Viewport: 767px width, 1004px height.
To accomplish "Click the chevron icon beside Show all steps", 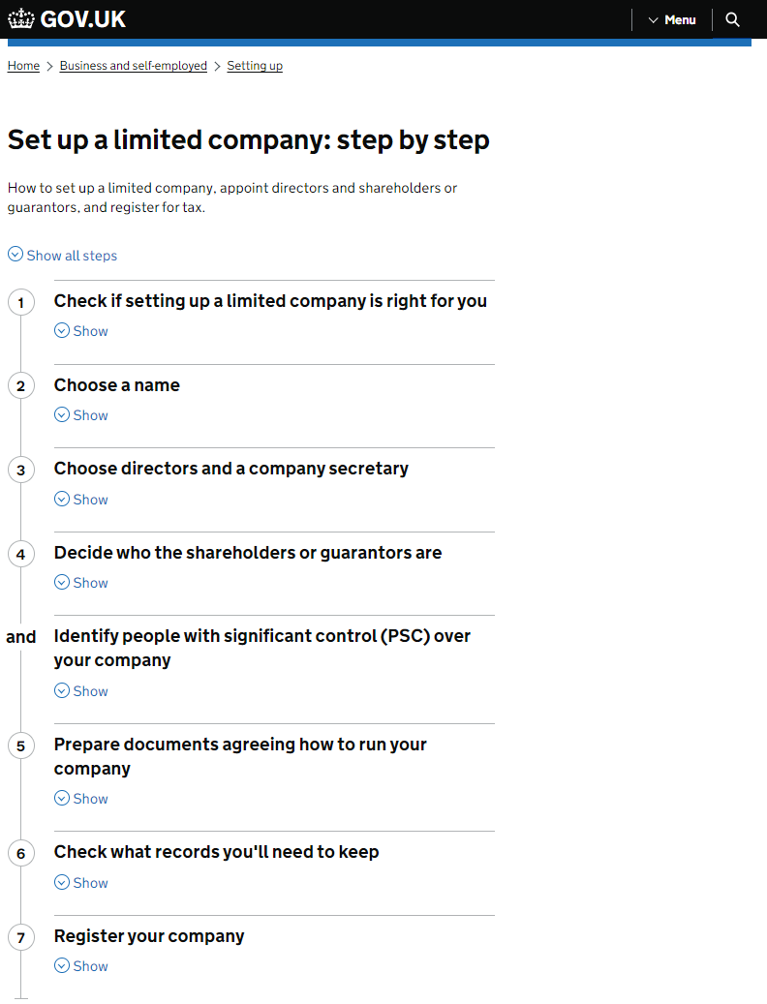I will (15, 255).
